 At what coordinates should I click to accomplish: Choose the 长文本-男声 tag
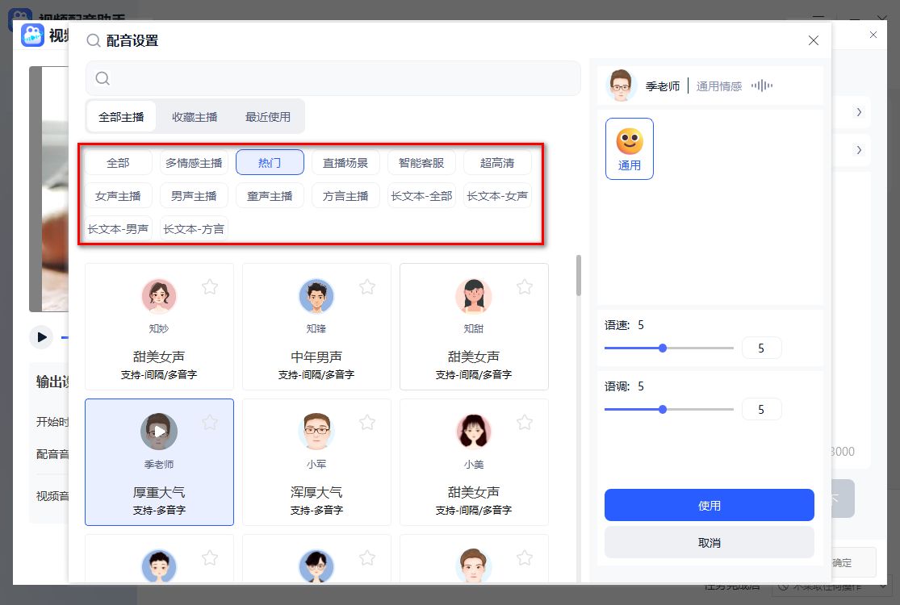coord(118,229)
